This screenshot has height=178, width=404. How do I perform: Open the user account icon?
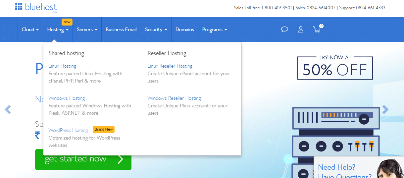click(x=301, y=30)
